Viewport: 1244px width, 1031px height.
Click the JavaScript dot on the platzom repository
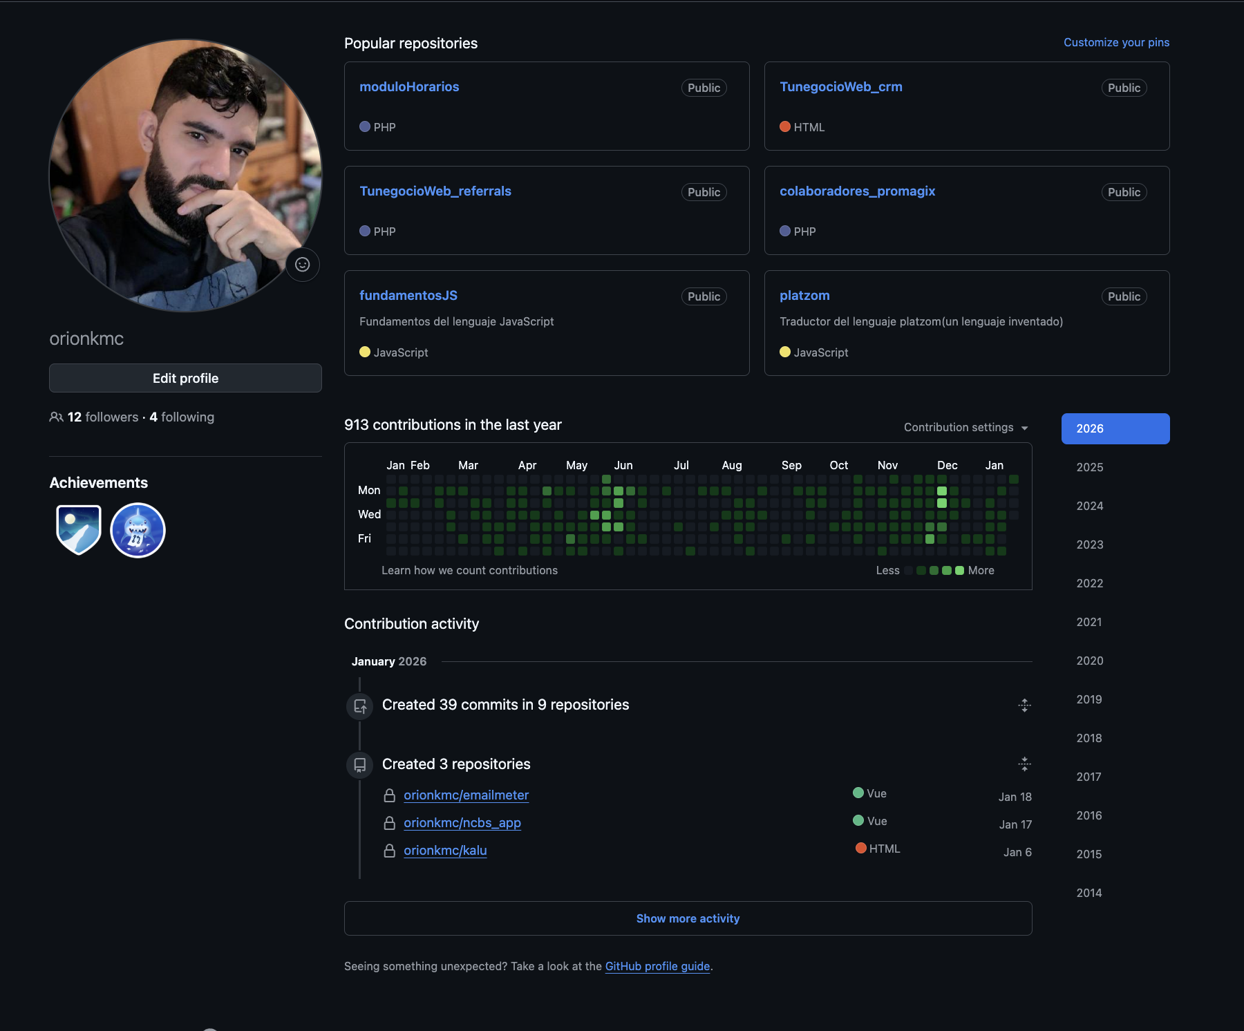point(784,352)
